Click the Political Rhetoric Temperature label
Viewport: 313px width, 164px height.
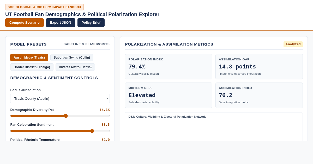[35, 140]
